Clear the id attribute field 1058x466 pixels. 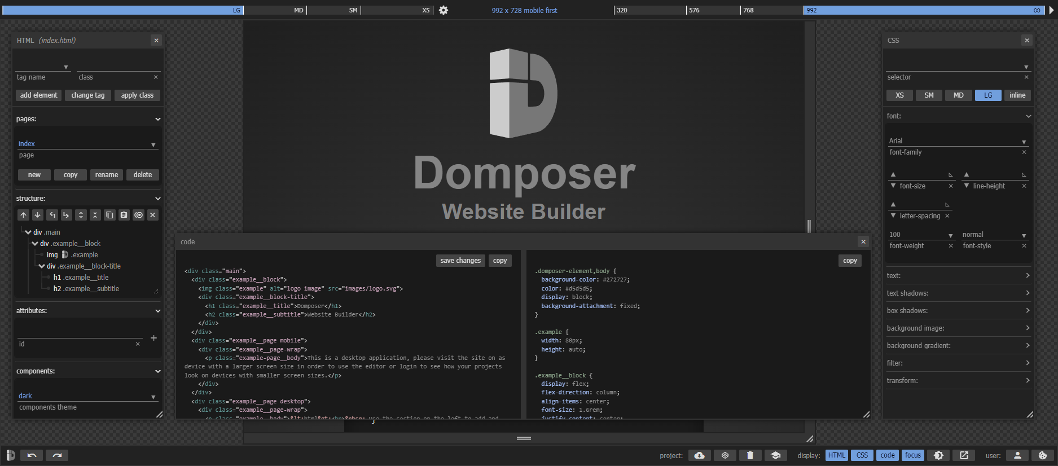pyautogui.click(x=138, y=344)
